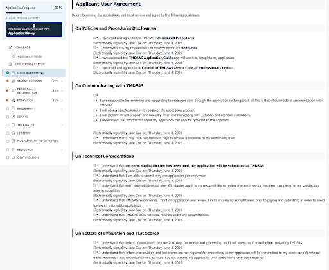The image size is (329, 270).
Task: Open the Application Guide sidebar link
Action: pyautogui.click(x=30, y=56)
